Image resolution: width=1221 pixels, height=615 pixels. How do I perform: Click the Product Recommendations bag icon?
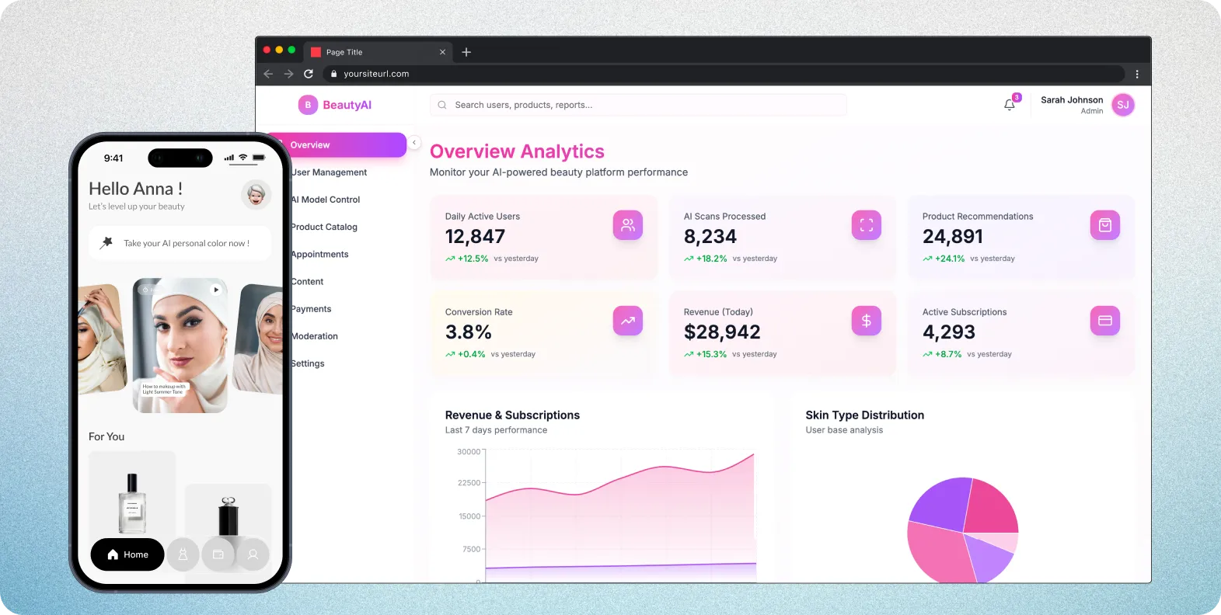pyautogui.click(x=1104, y=225)
